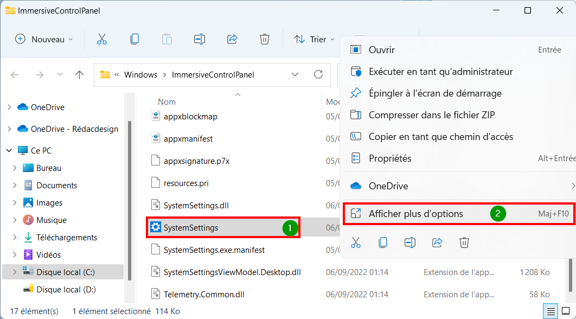Select Ce PC in the navigation pane

(x=35, y=151)
